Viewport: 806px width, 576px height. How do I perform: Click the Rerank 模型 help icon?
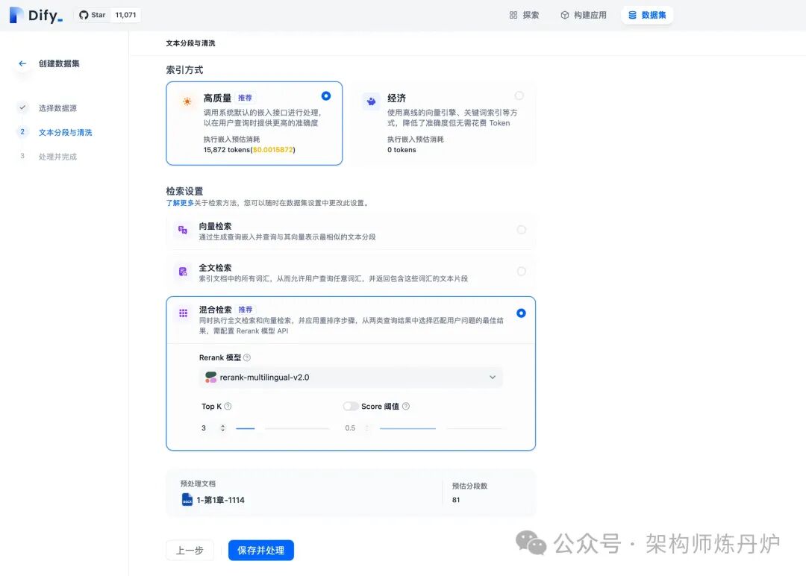pos(247,357)
